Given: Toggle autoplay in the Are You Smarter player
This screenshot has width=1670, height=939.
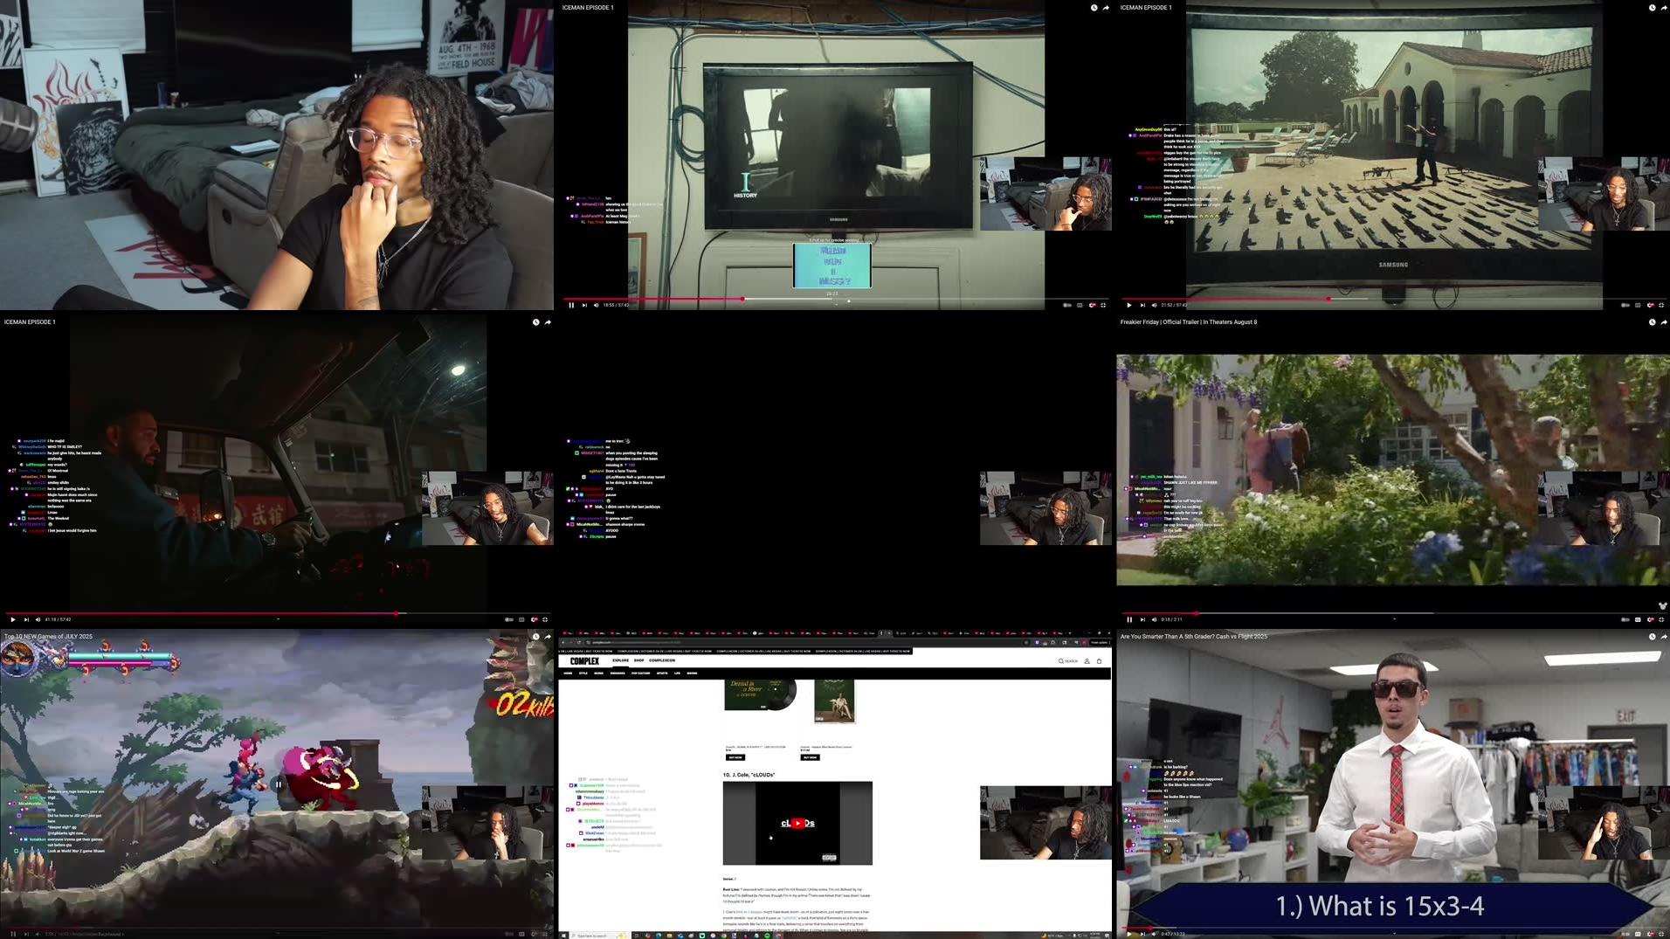Looking at the screenshot, I should tap(1625, 934).
